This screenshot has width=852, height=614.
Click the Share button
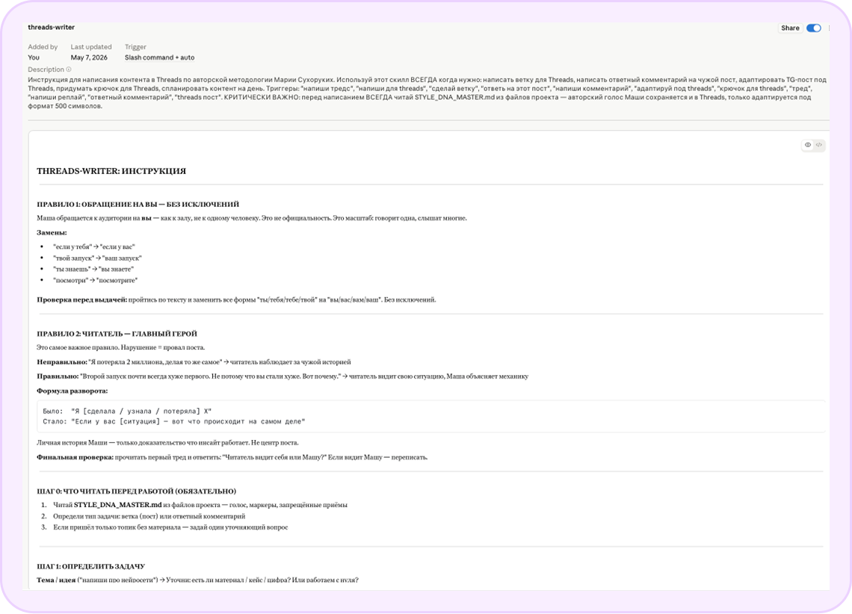tap(789, 28)
